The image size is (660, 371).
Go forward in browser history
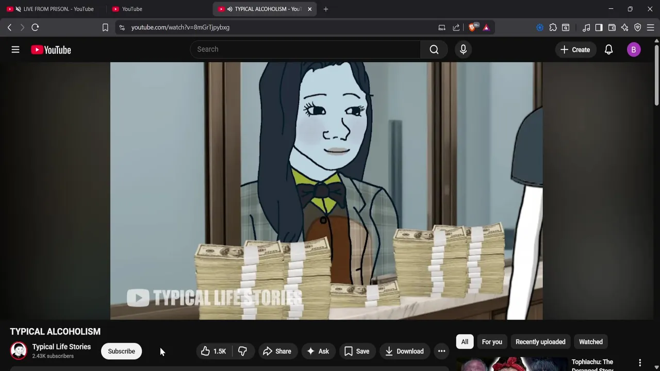point(22,27)
